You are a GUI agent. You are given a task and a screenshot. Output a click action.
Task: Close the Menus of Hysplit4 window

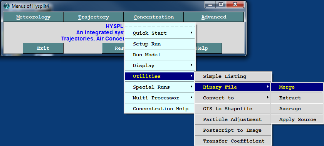click(x=235, y=4)
